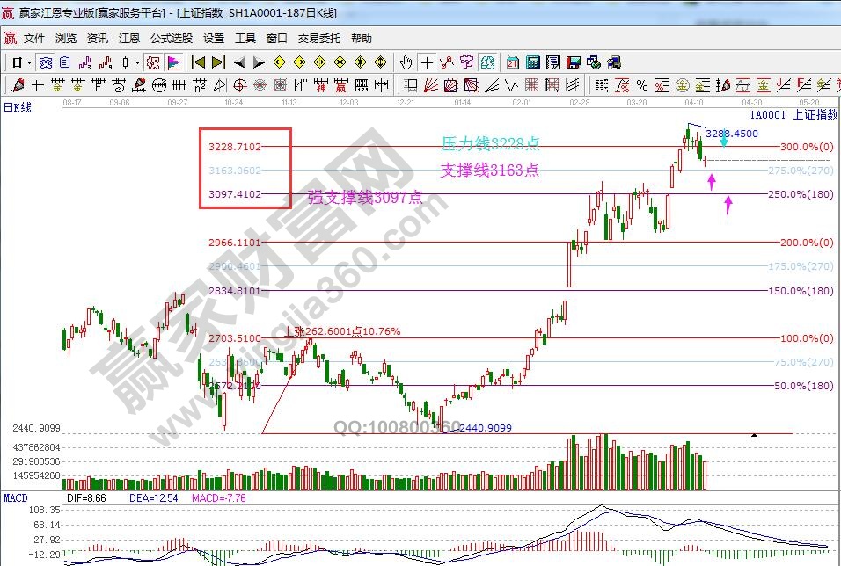Expand the candlestick chart type dropdown arrow
The width and height of the screenshot is (841, 566).
point(137,62)
